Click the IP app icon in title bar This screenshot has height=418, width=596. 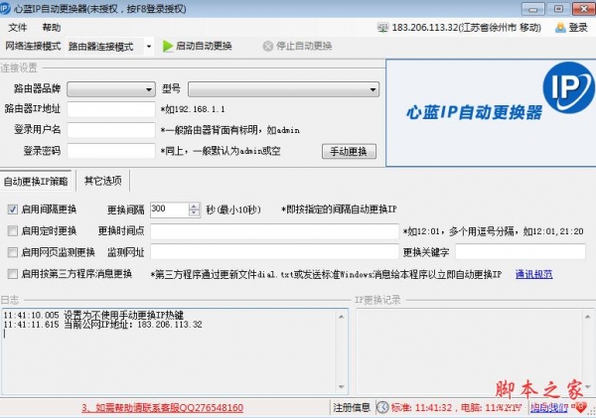(x=5, y=8)
